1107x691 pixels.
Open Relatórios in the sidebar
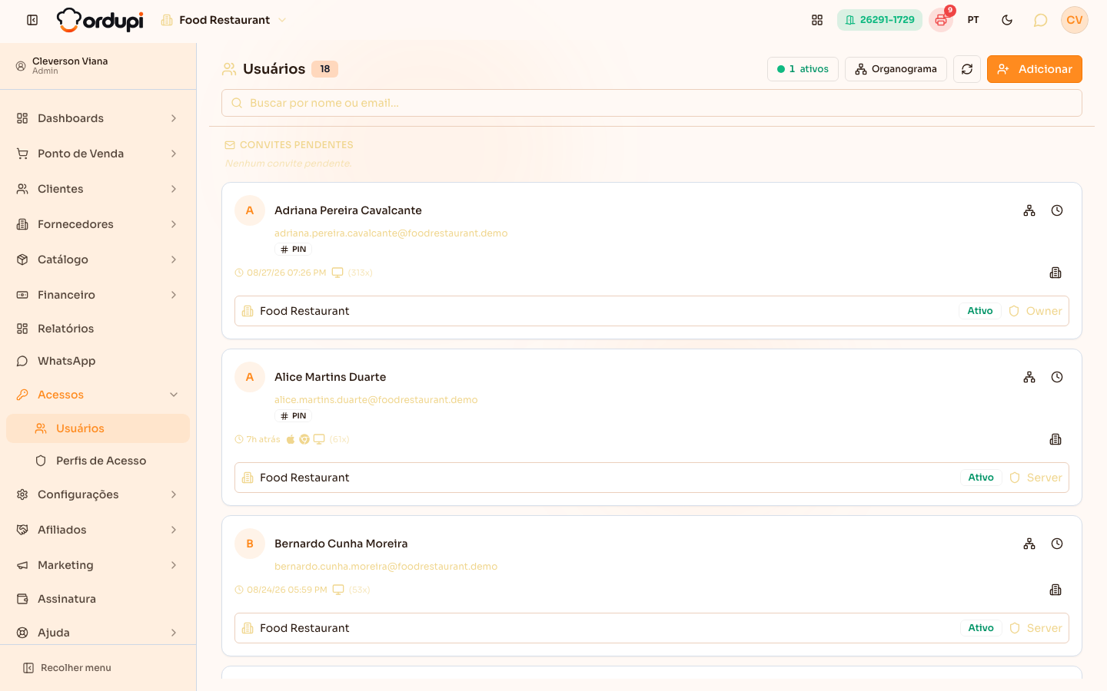(98, 329)
